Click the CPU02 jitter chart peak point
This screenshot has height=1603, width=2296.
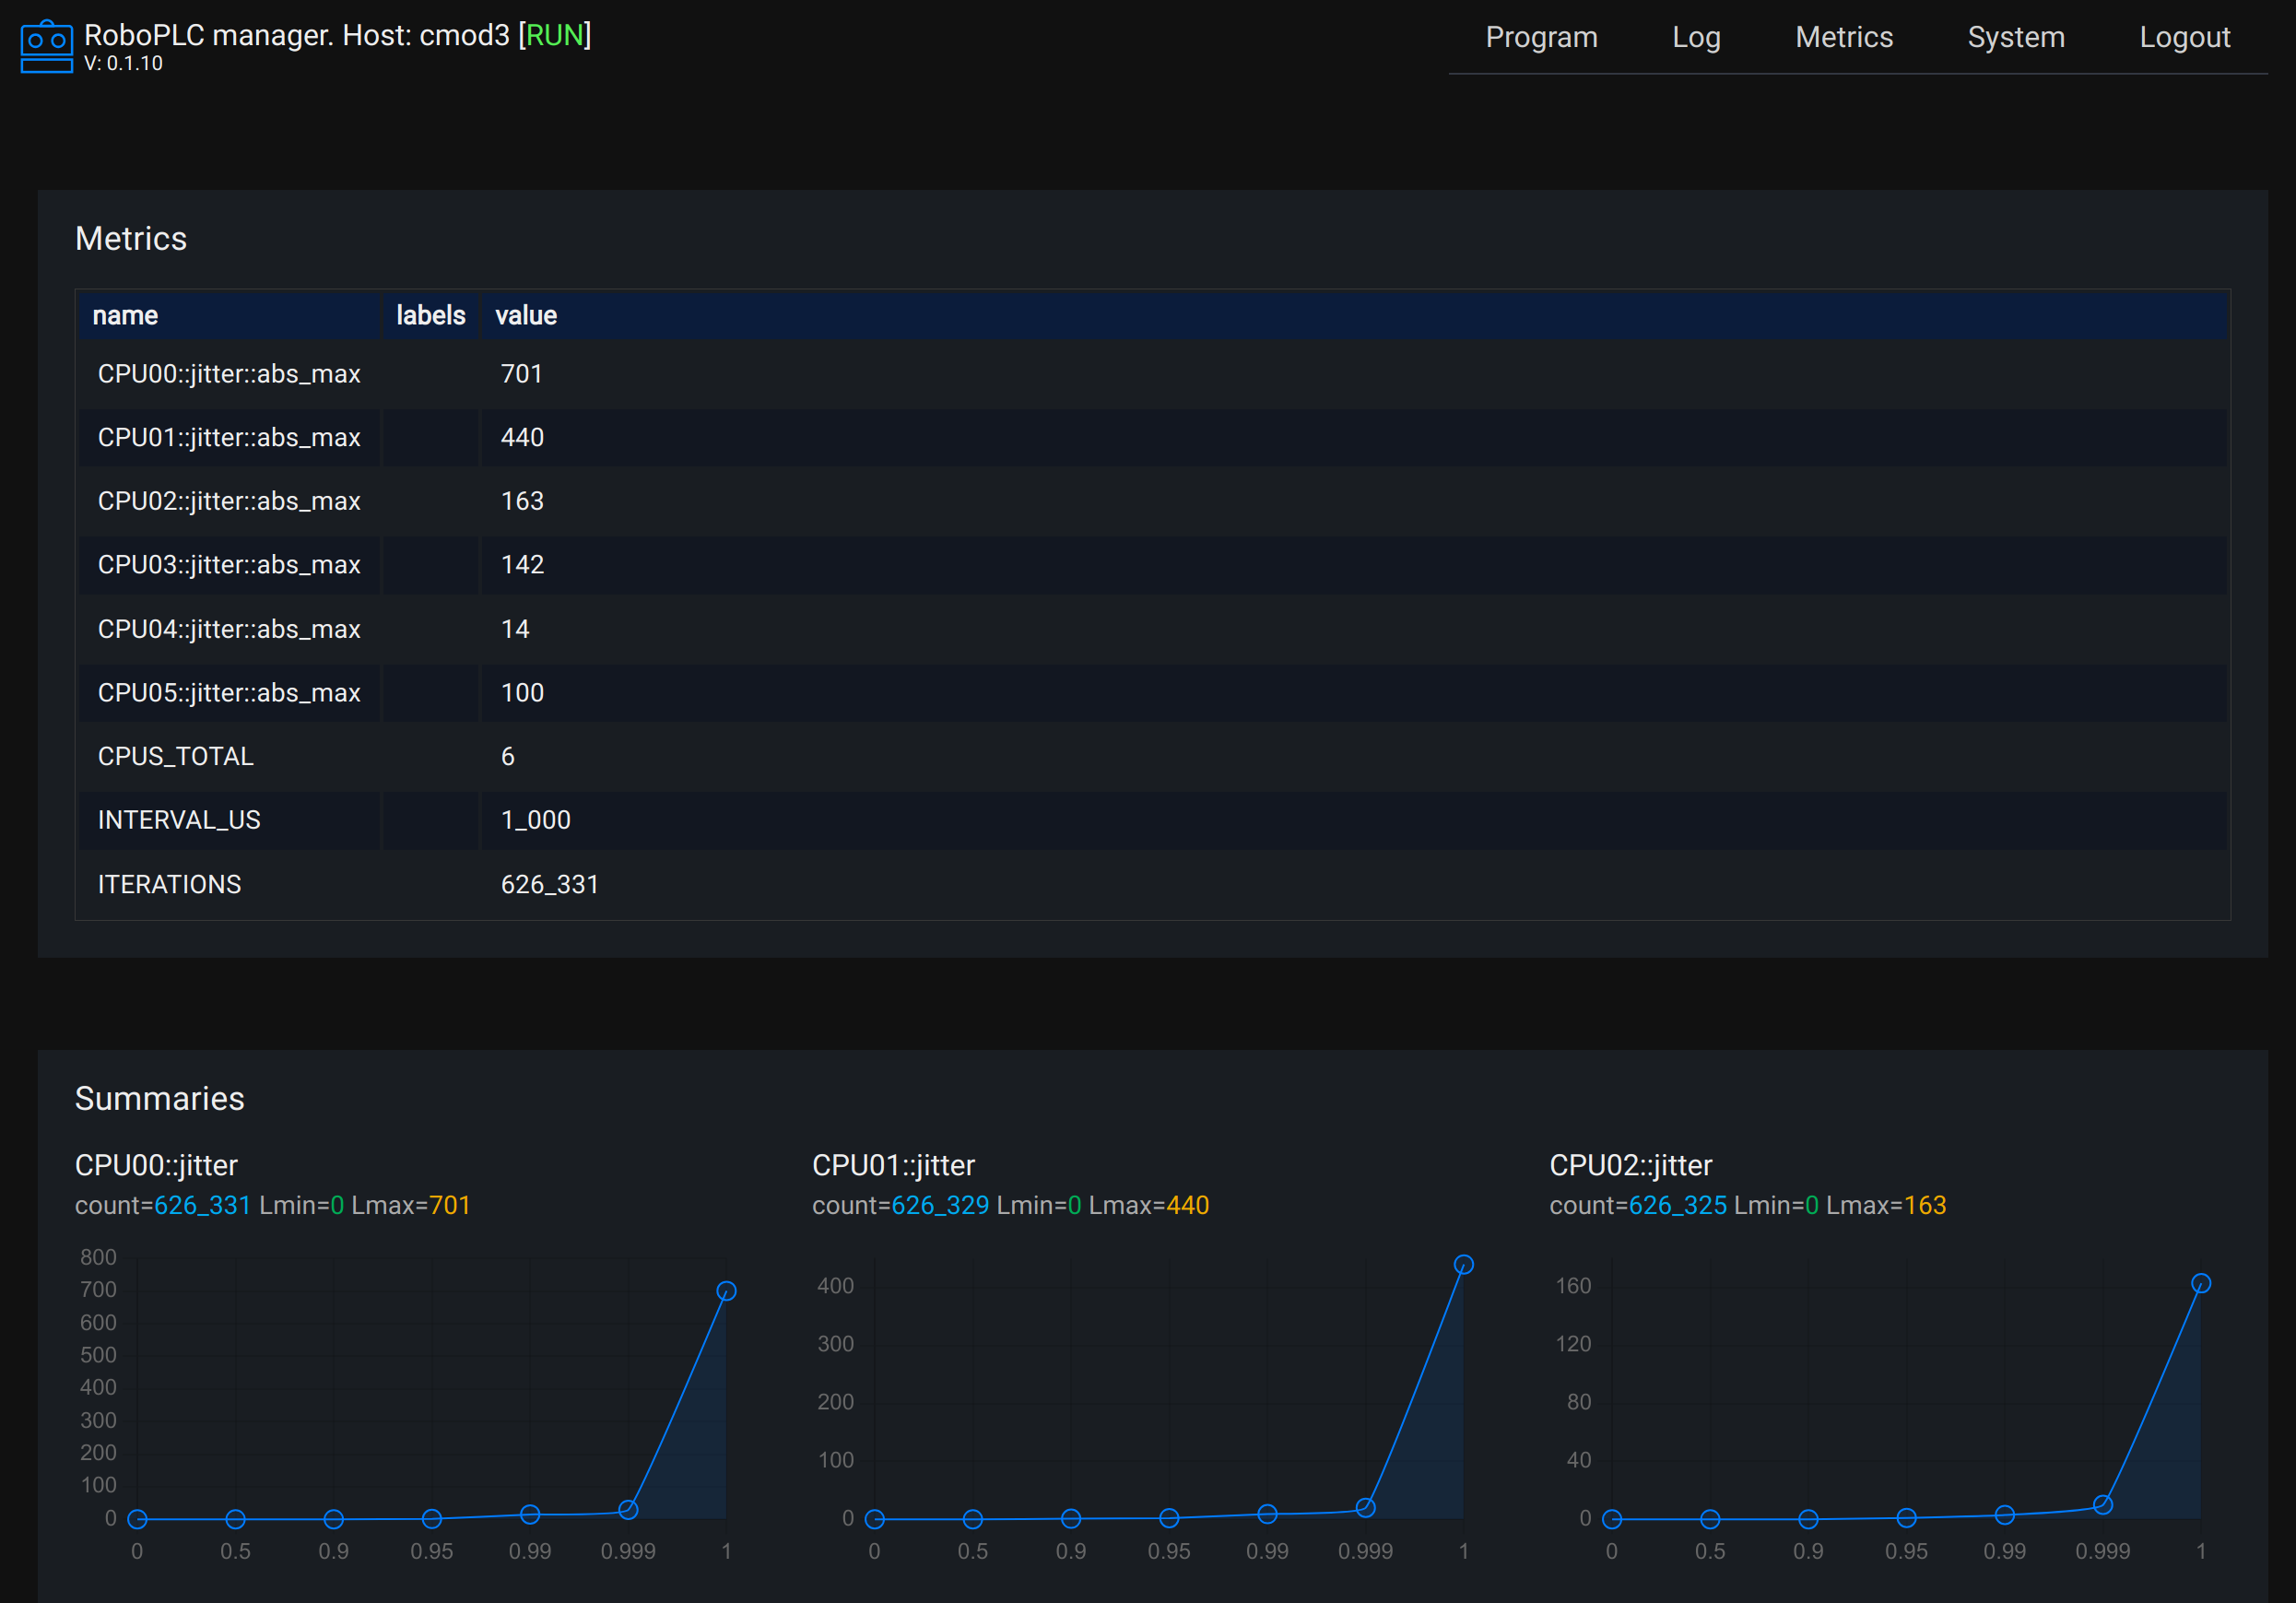pyautogui.click(x=2200, y=1283)
